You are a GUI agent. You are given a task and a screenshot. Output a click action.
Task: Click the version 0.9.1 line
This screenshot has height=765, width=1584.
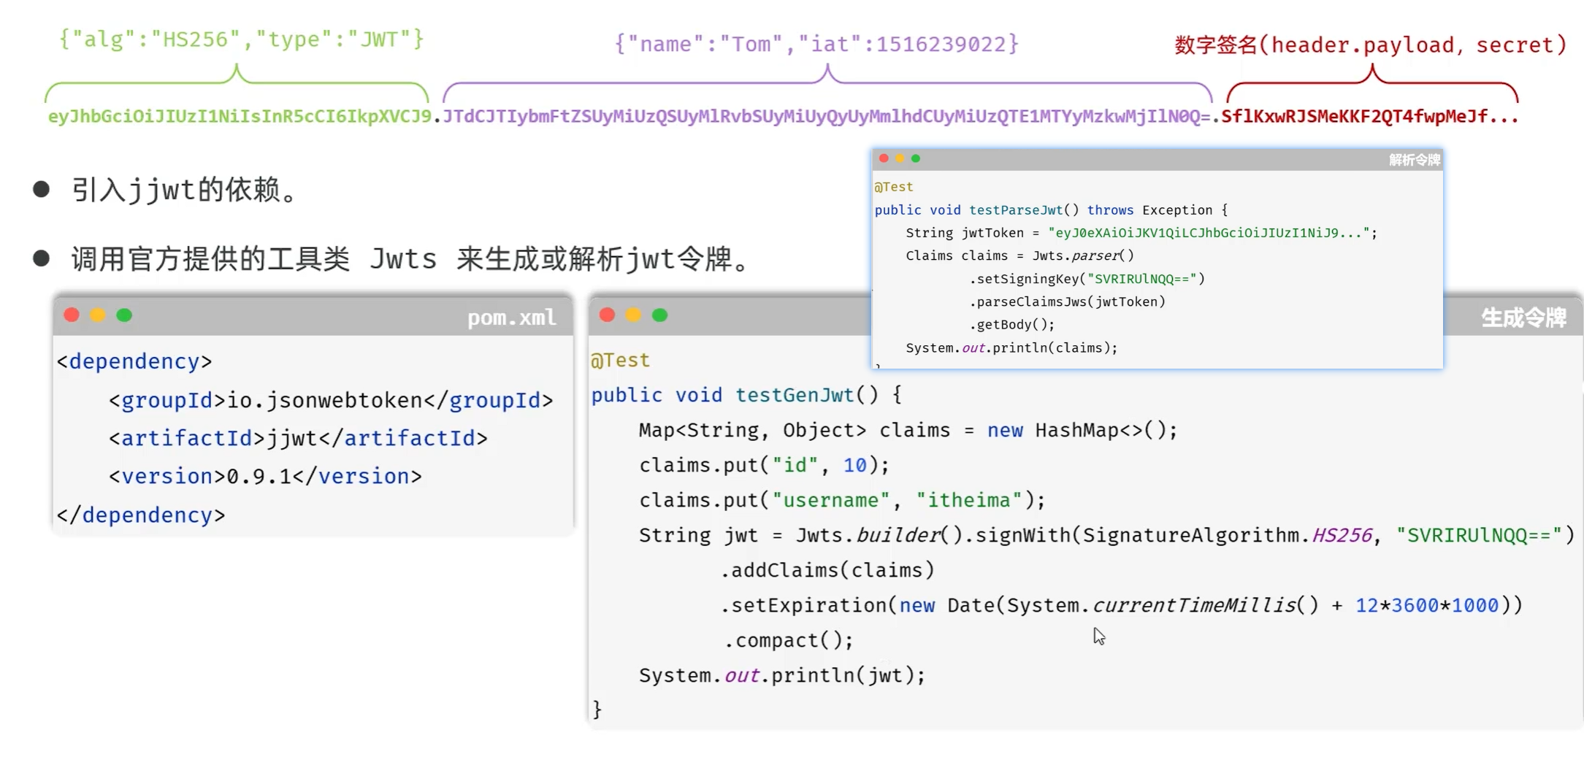[x=265, y=476]
